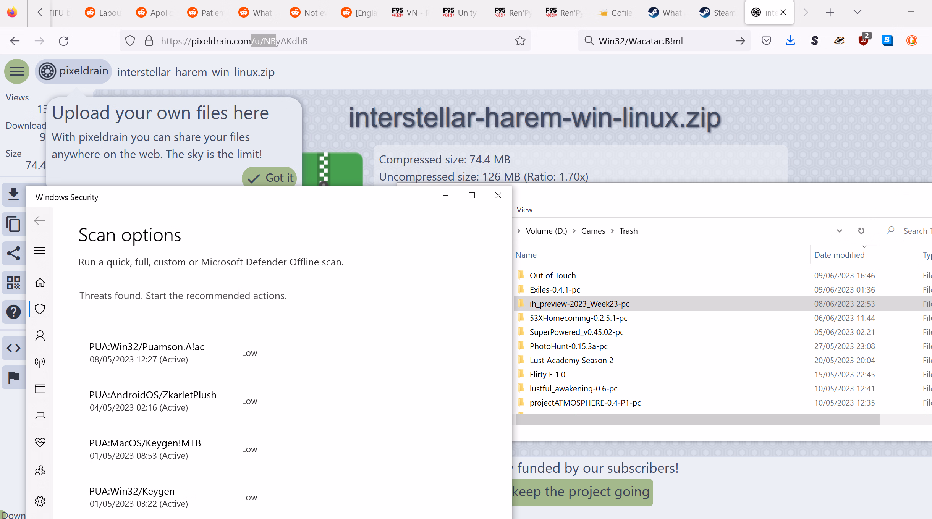Open DuckDuckGo extension icon

[x=912, y=41]
